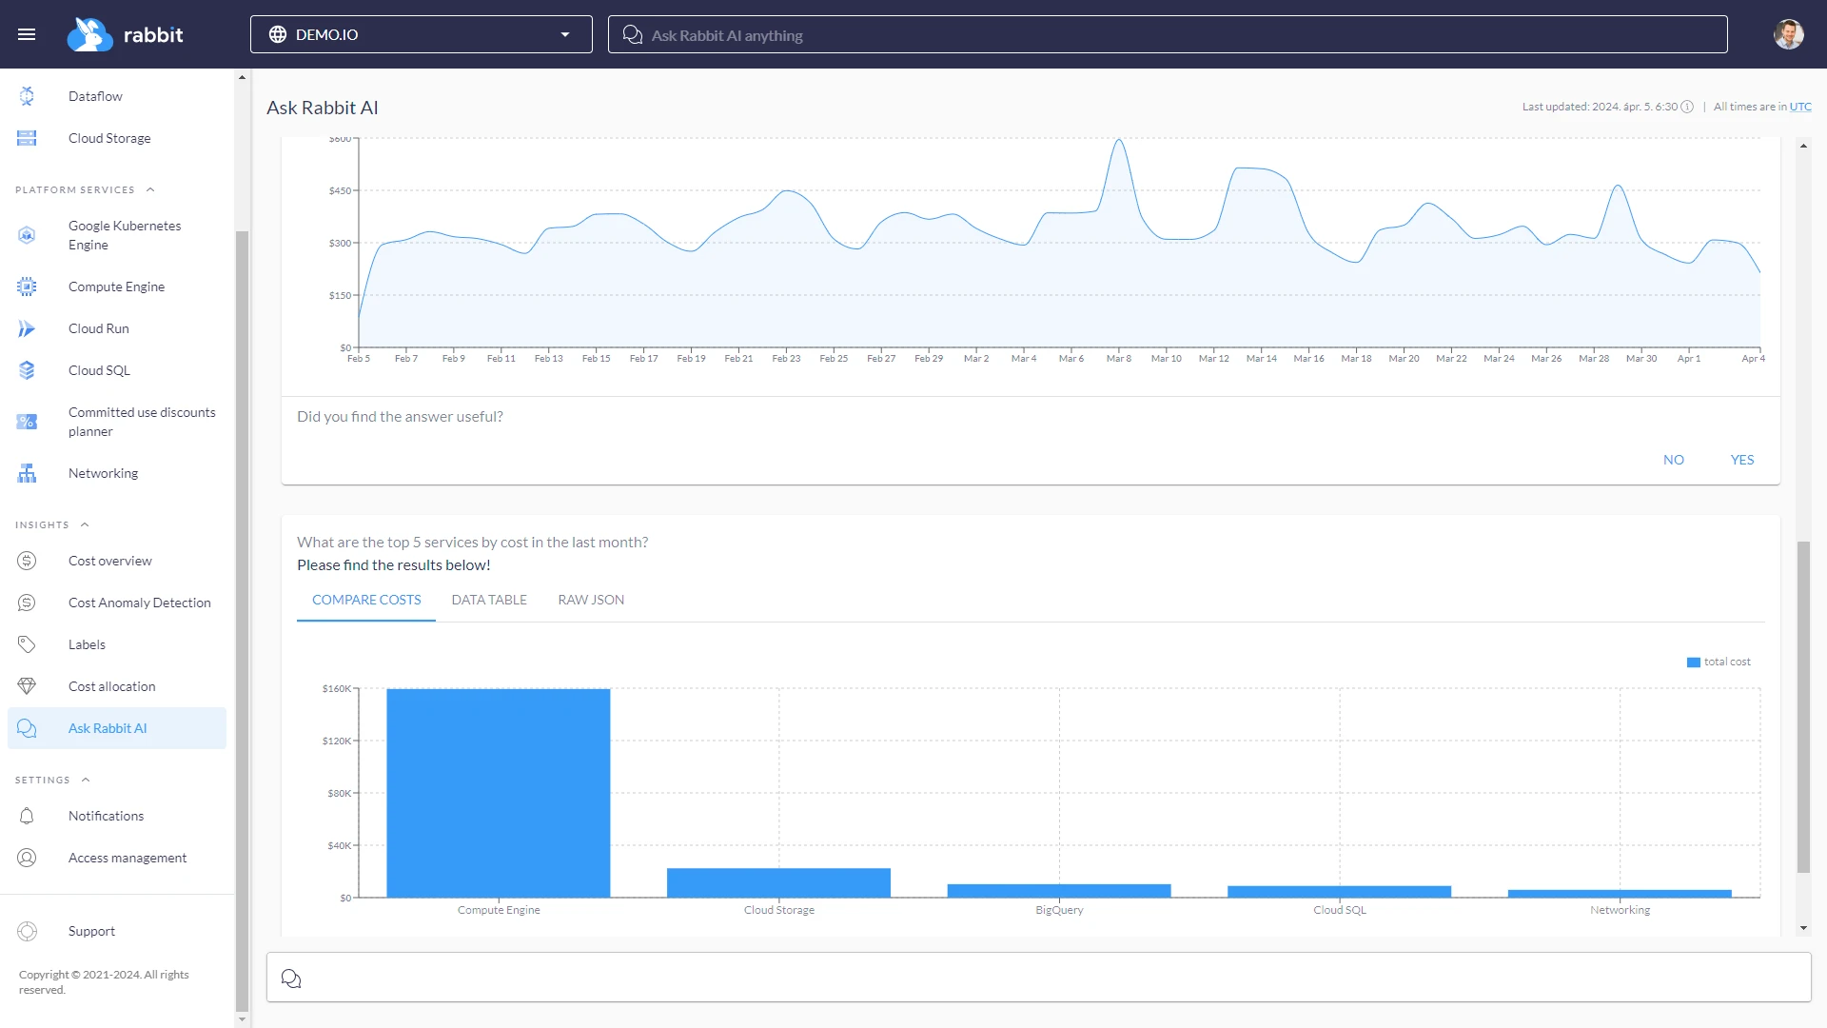Collapse the Settings section chevron
Image resolution: width=1827 pixels, height=1028 pixels.
tap(86, 780)
